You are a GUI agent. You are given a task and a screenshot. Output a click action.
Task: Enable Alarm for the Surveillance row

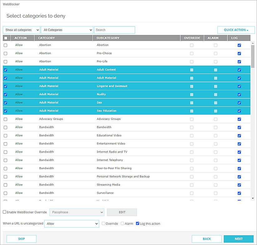(x=216, y=193)
